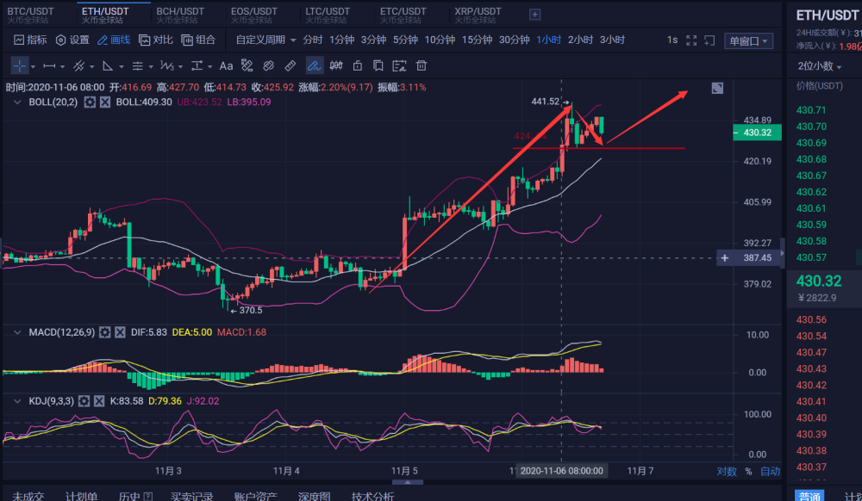
Task: Select the horizontal line segment drawing tool
Action: click(49, 65)
